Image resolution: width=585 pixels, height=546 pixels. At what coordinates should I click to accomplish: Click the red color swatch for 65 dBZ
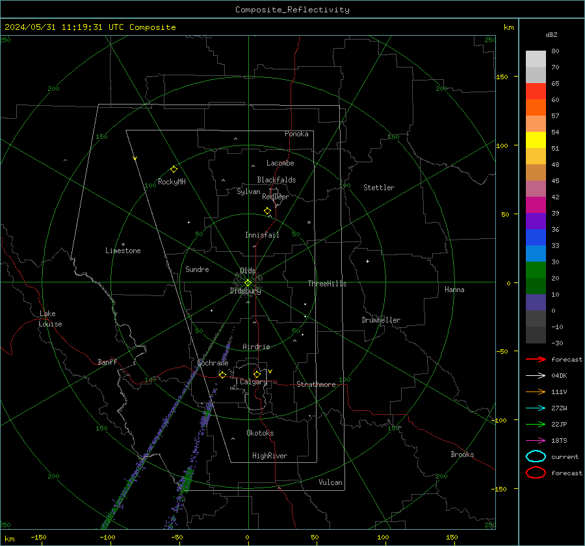click(536, 91)
